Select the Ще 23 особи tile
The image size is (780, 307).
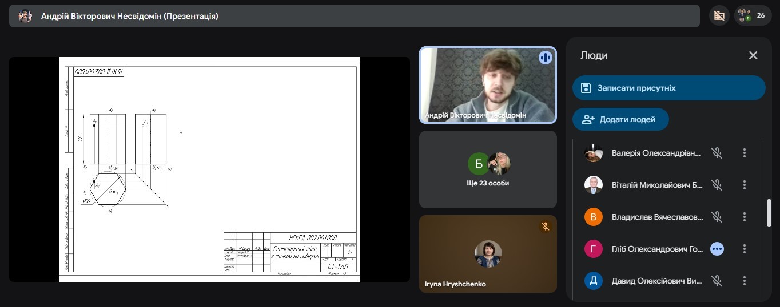[488, 169]
